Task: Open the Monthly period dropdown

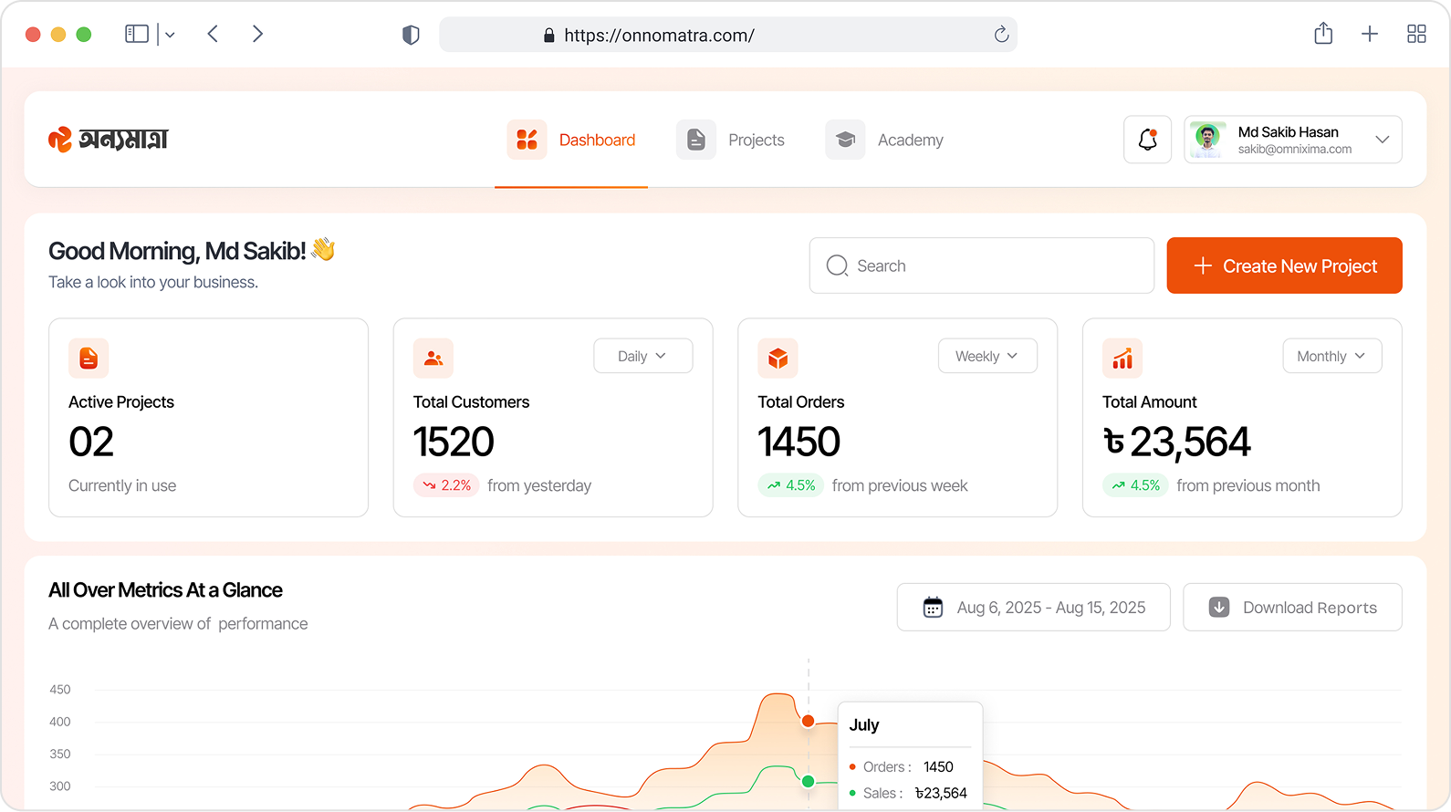Action: click(x=1332, y=356)
